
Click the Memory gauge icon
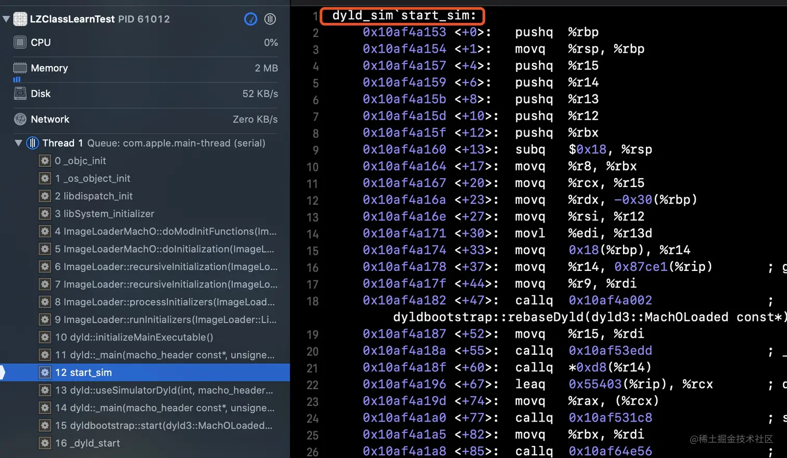[19, 68]
